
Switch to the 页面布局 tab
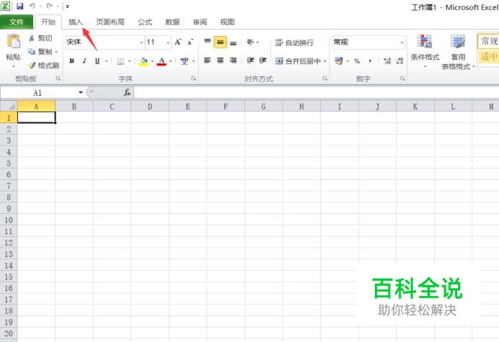click(x=110, y=22)
